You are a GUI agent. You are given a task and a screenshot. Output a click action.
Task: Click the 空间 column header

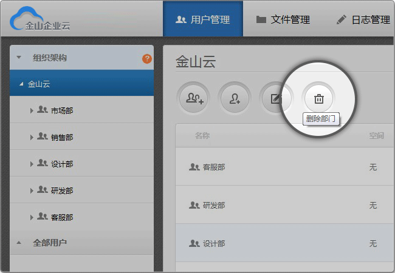pyautogui.click(x=376, y=136)
